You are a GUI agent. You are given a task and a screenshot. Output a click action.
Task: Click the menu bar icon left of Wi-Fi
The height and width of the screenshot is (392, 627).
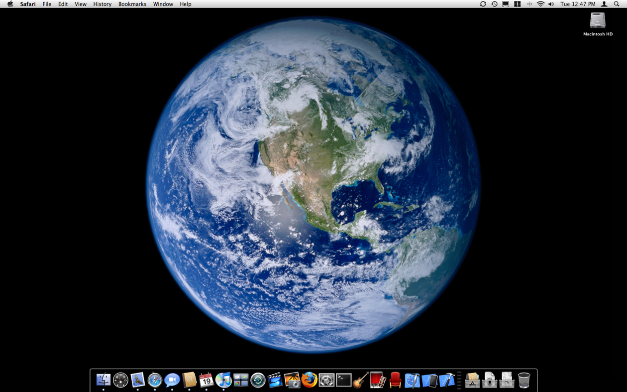529,4
